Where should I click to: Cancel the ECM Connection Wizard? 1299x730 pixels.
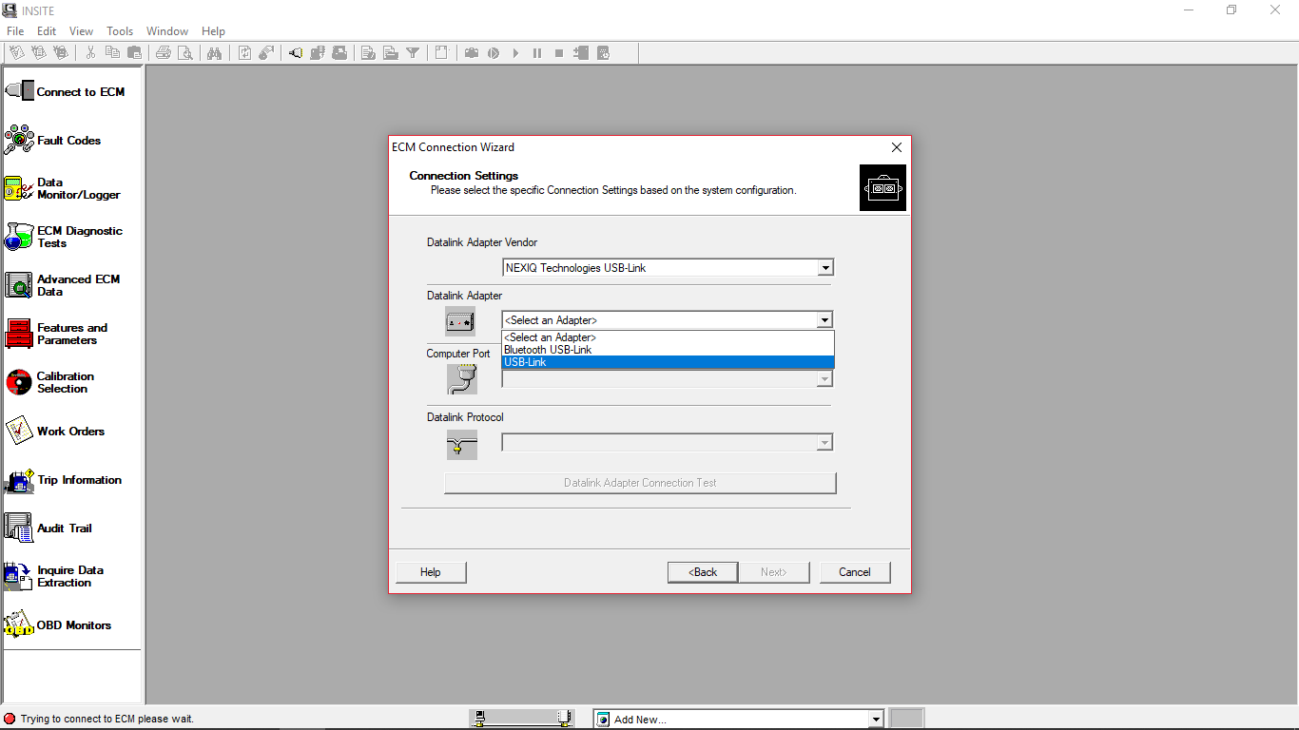[x=855, y=572]
